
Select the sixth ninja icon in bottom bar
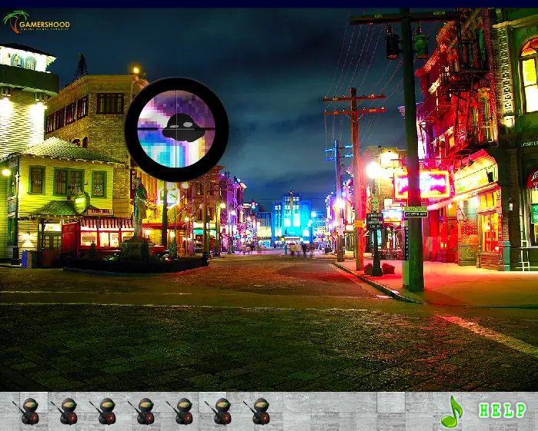tap(219, 411)
